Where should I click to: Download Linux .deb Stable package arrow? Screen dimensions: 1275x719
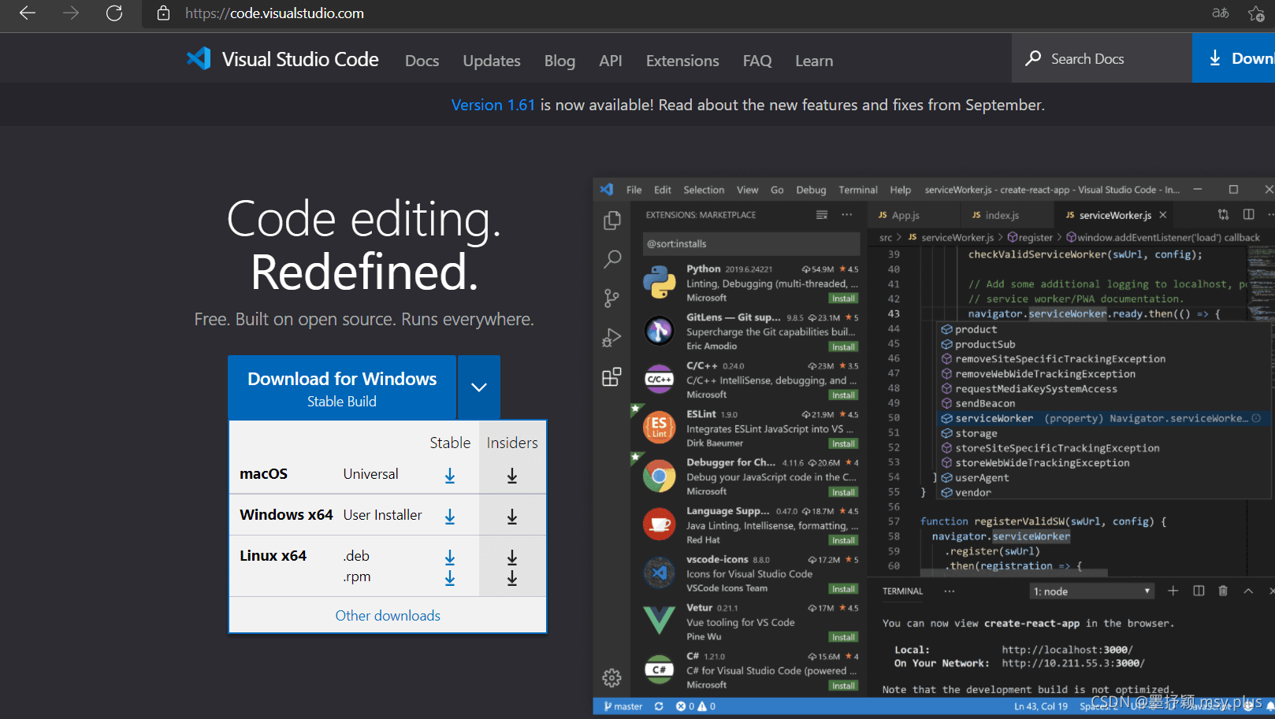[x=450, y=558]
